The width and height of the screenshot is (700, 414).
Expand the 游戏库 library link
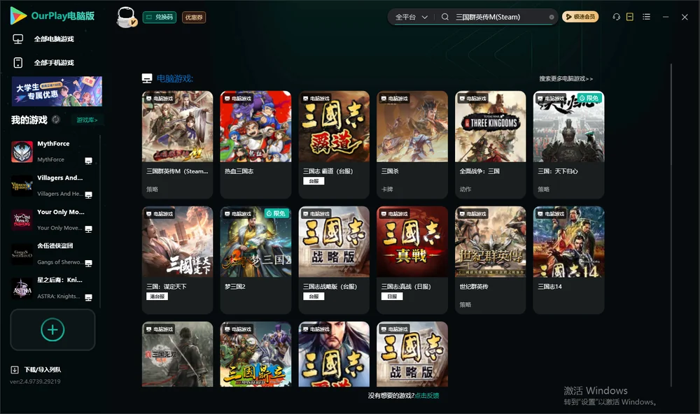click(x=87, y=120)
